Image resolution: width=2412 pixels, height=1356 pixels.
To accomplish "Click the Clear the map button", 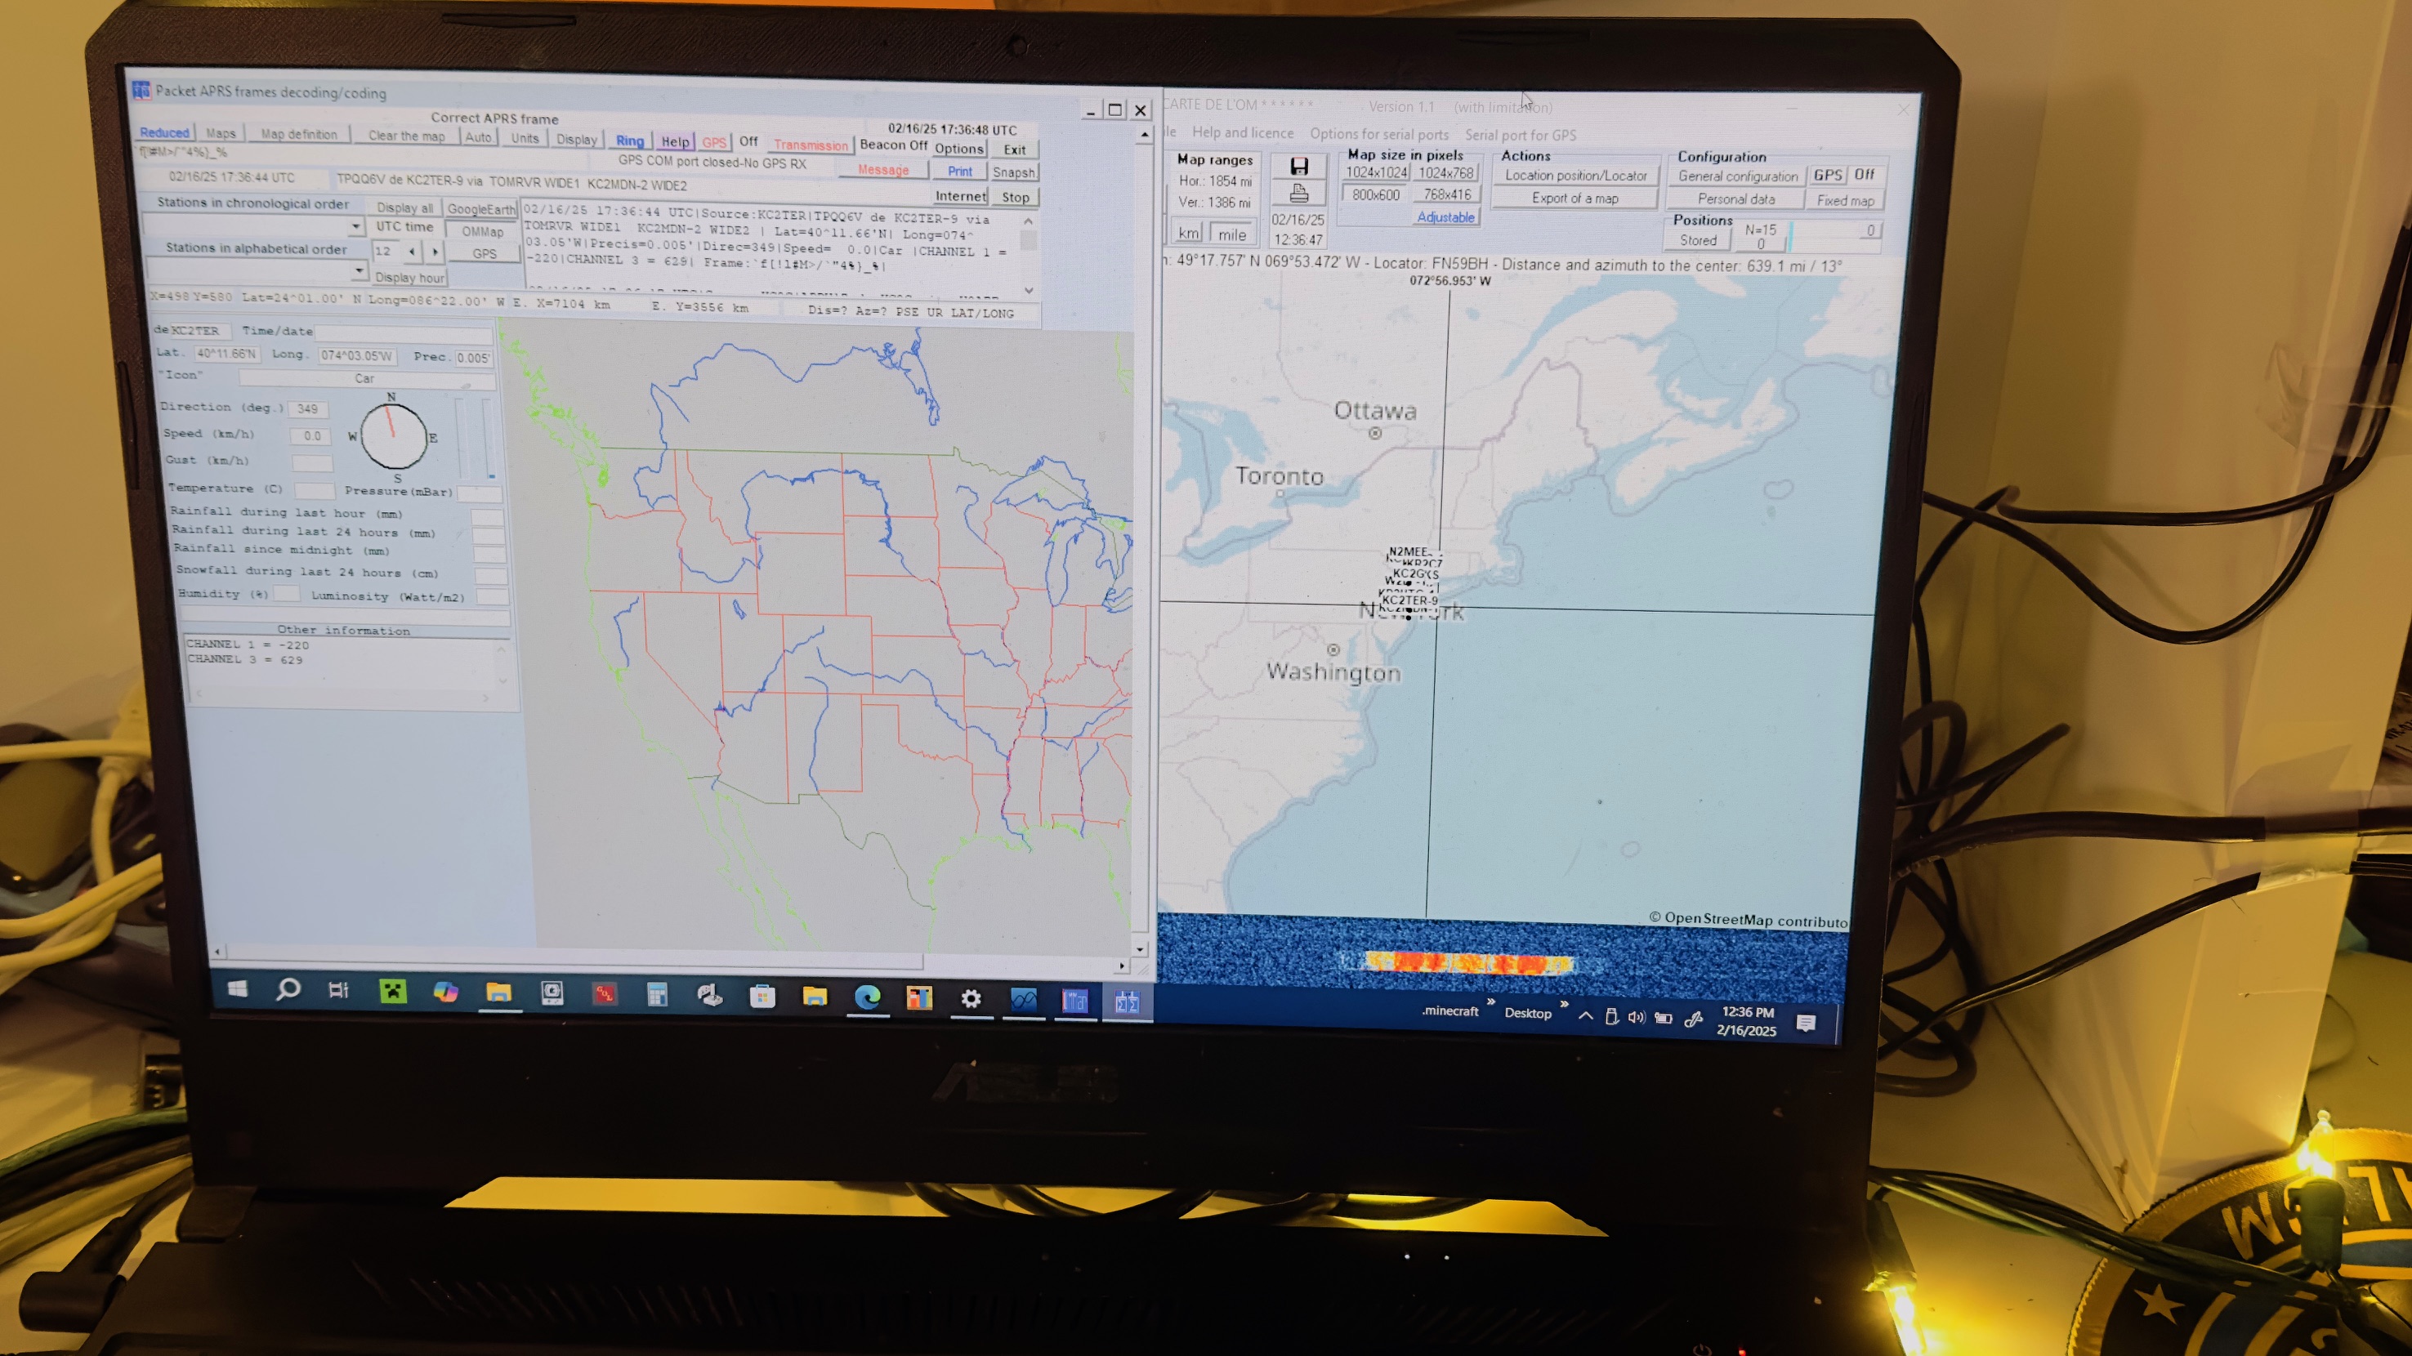I will (406, 136).
